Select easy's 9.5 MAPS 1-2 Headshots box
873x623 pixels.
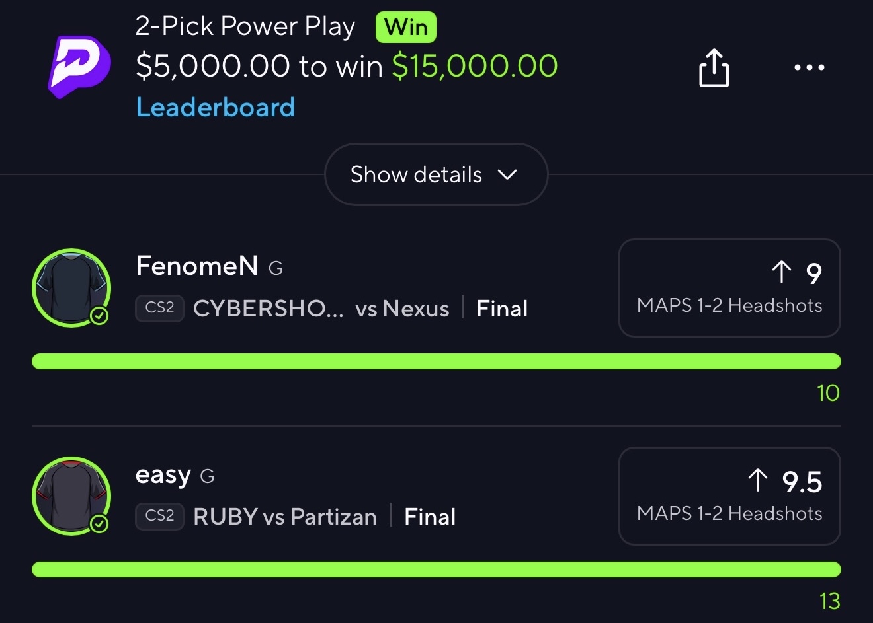pos(729,496)
